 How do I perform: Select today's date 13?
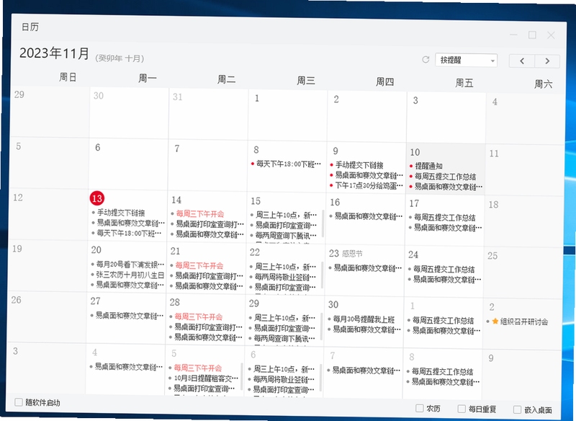pos(96,198)
